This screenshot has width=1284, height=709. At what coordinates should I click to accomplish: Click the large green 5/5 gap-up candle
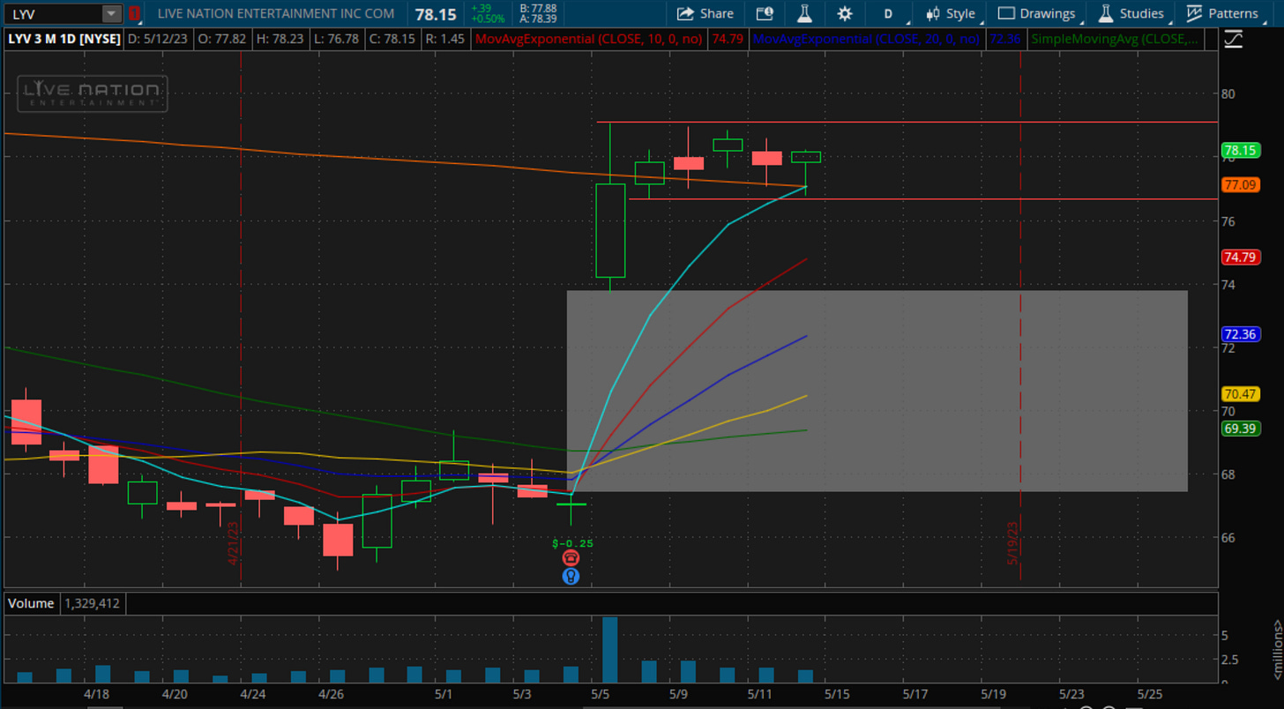click(610, 230)
